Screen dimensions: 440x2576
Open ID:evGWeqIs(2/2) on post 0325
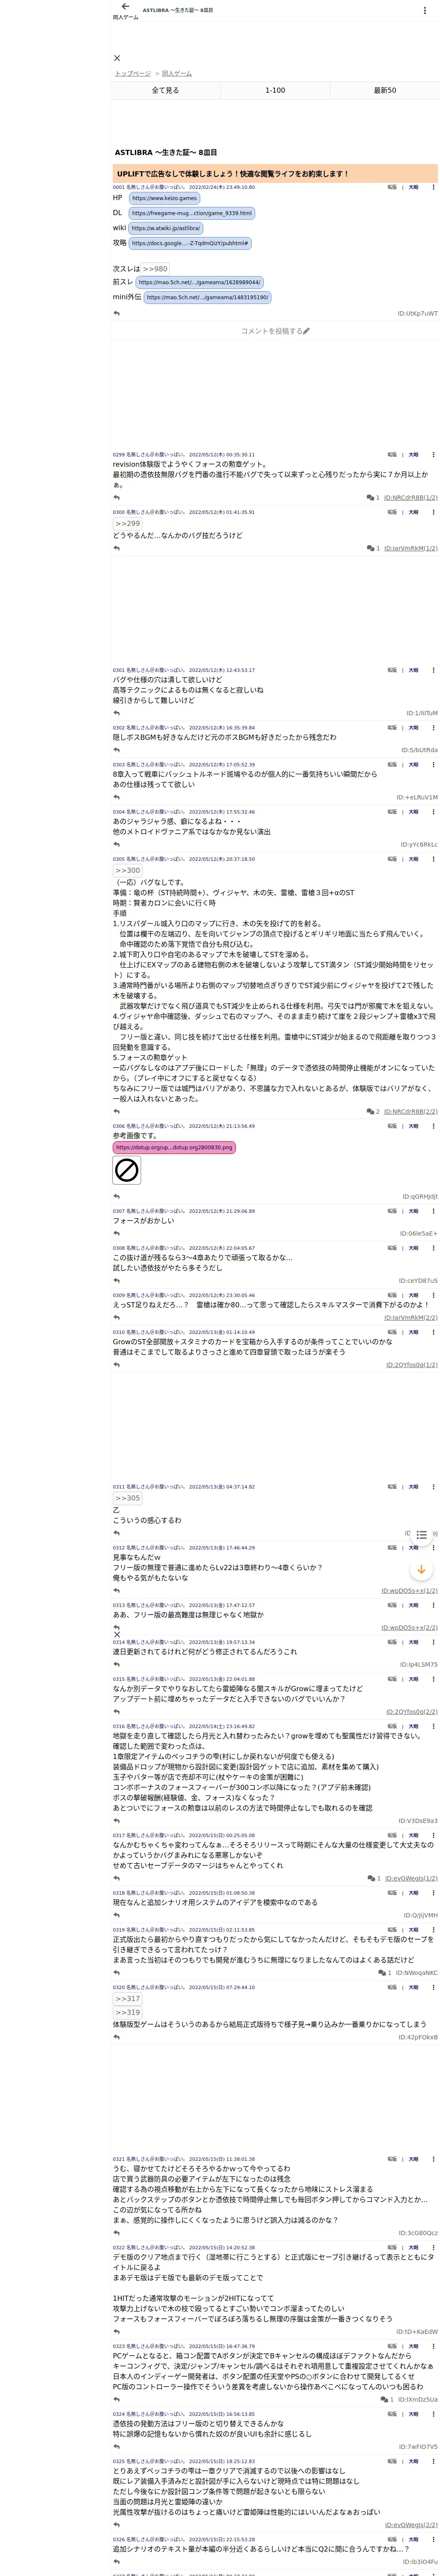pos(411,2525)
